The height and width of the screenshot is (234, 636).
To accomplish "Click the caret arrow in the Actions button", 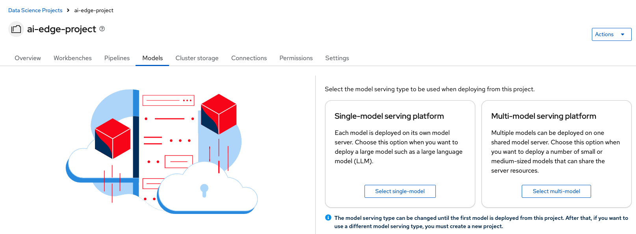I will [x=623, y=35].
